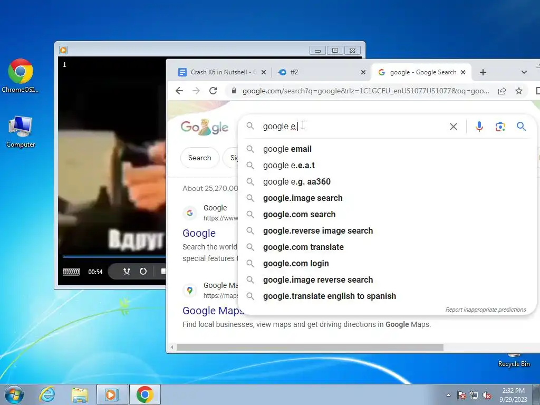Click the Chrome address bar URL
This screenshot has width=540, height=405.
(x=365, y=91)
